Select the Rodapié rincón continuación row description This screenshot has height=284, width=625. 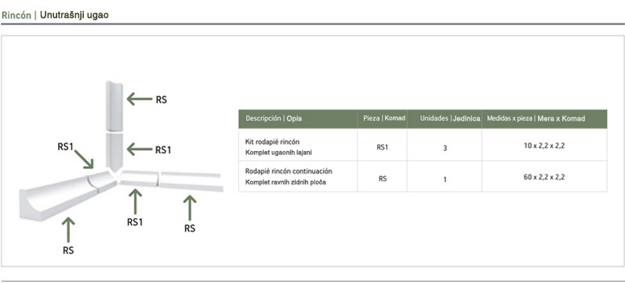tap(289, 177)
